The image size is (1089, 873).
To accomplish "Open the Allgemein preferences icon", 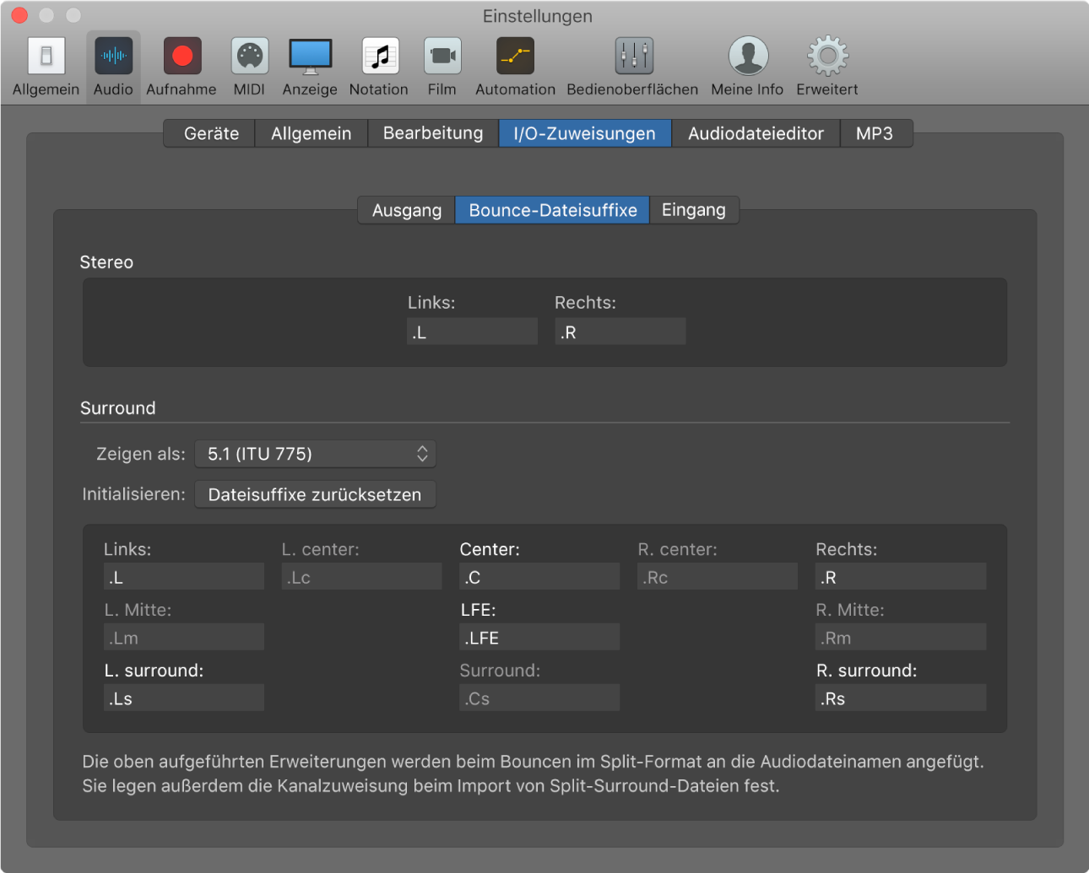I will point(46,57).
